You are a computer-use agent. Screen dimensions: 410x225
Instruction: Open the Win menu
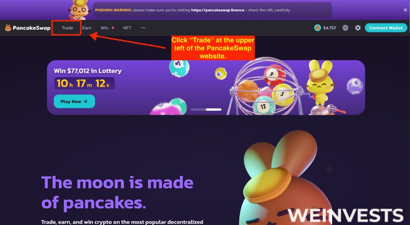[x=104, y=28]
